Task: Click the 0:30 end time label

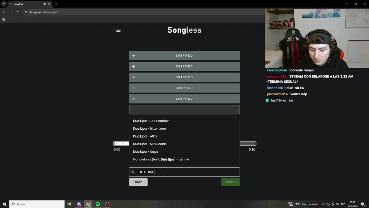Action: tap(252, 150)
